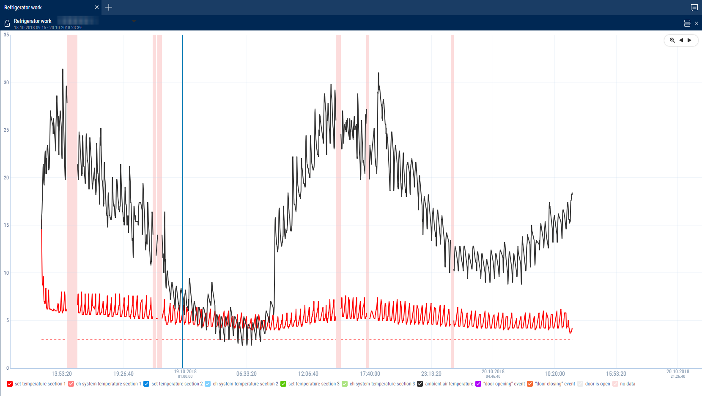Toggle the door is open checkbox
This screenshot has height=396, width=702.
[580, 384]
